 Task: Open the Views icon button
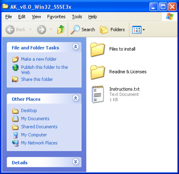pyautogui.click(x=137, y=30)
